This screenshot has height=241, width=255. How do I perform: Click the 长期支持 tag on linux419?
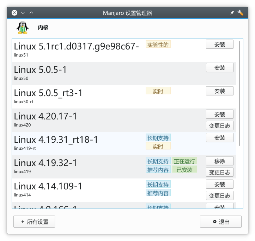(158, 161)
